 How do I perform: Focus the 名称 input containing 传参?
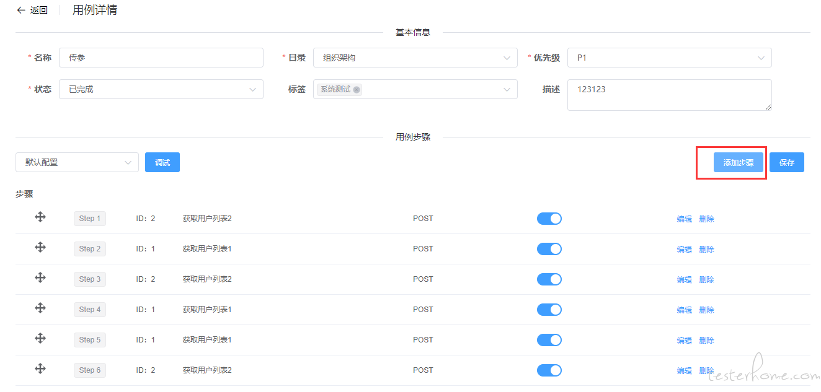(161, 58)
